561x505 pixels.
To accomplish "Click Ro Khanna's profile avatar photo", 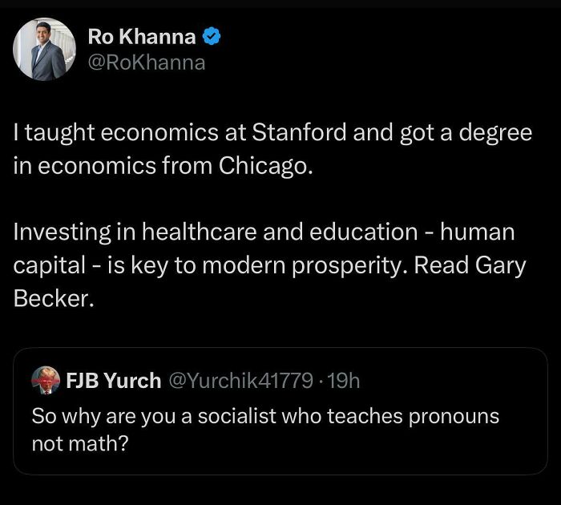I will click(x=40, y=50).
